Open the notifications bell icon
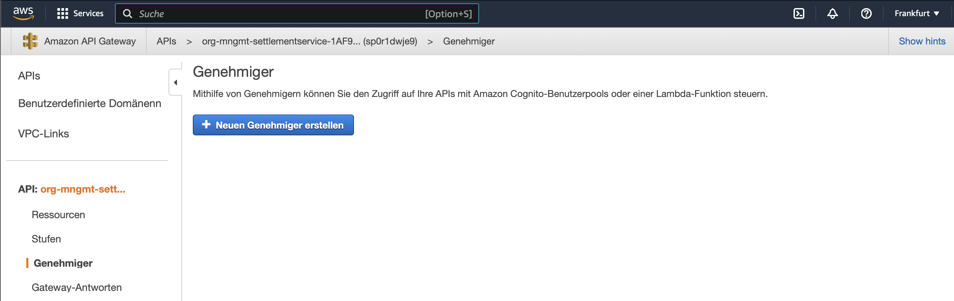 point(833,13)
